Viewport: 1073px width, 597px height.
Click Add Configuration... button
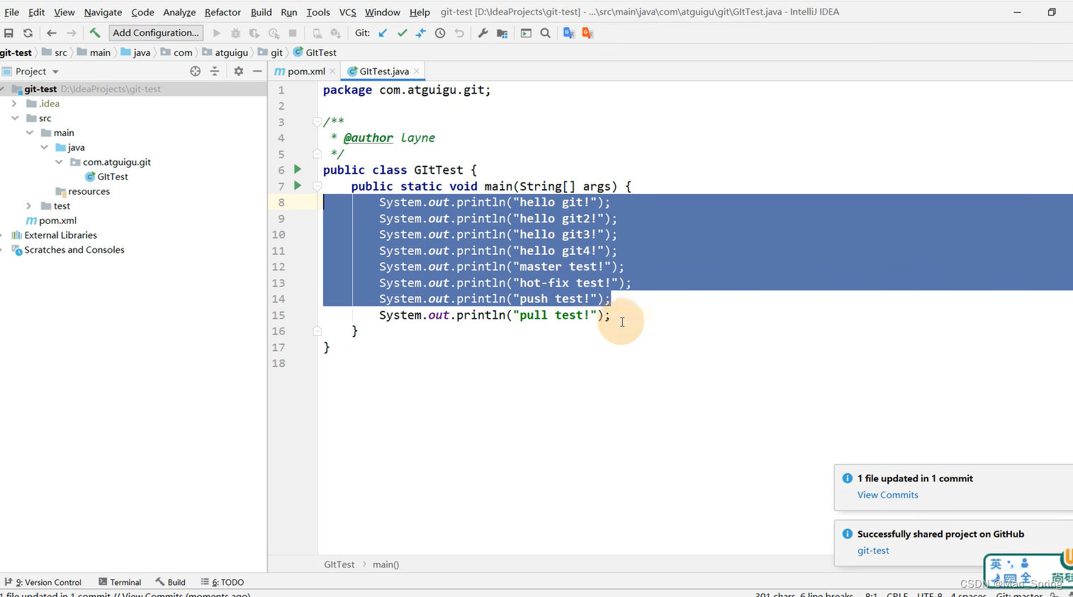[156, 33]
